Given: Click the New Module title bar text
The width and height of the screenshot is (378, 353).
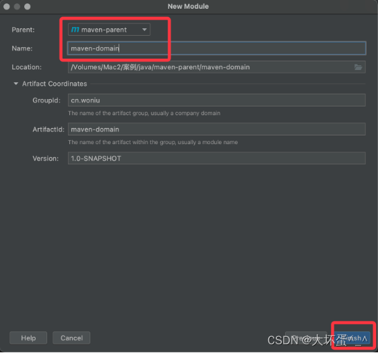Looking at the screenshot, I should click(x=188, y=7).
